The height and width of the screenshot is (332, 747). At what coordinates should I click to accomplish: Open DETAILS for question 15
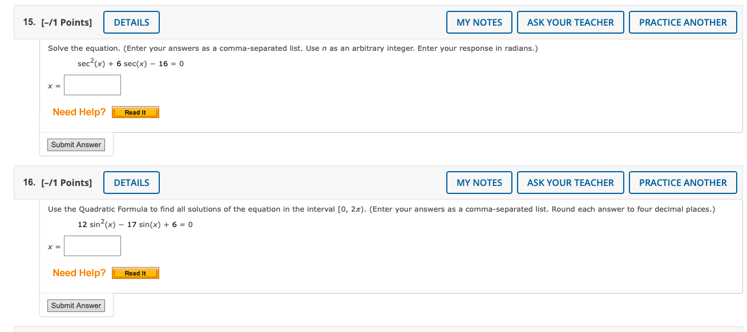point(131,22)
